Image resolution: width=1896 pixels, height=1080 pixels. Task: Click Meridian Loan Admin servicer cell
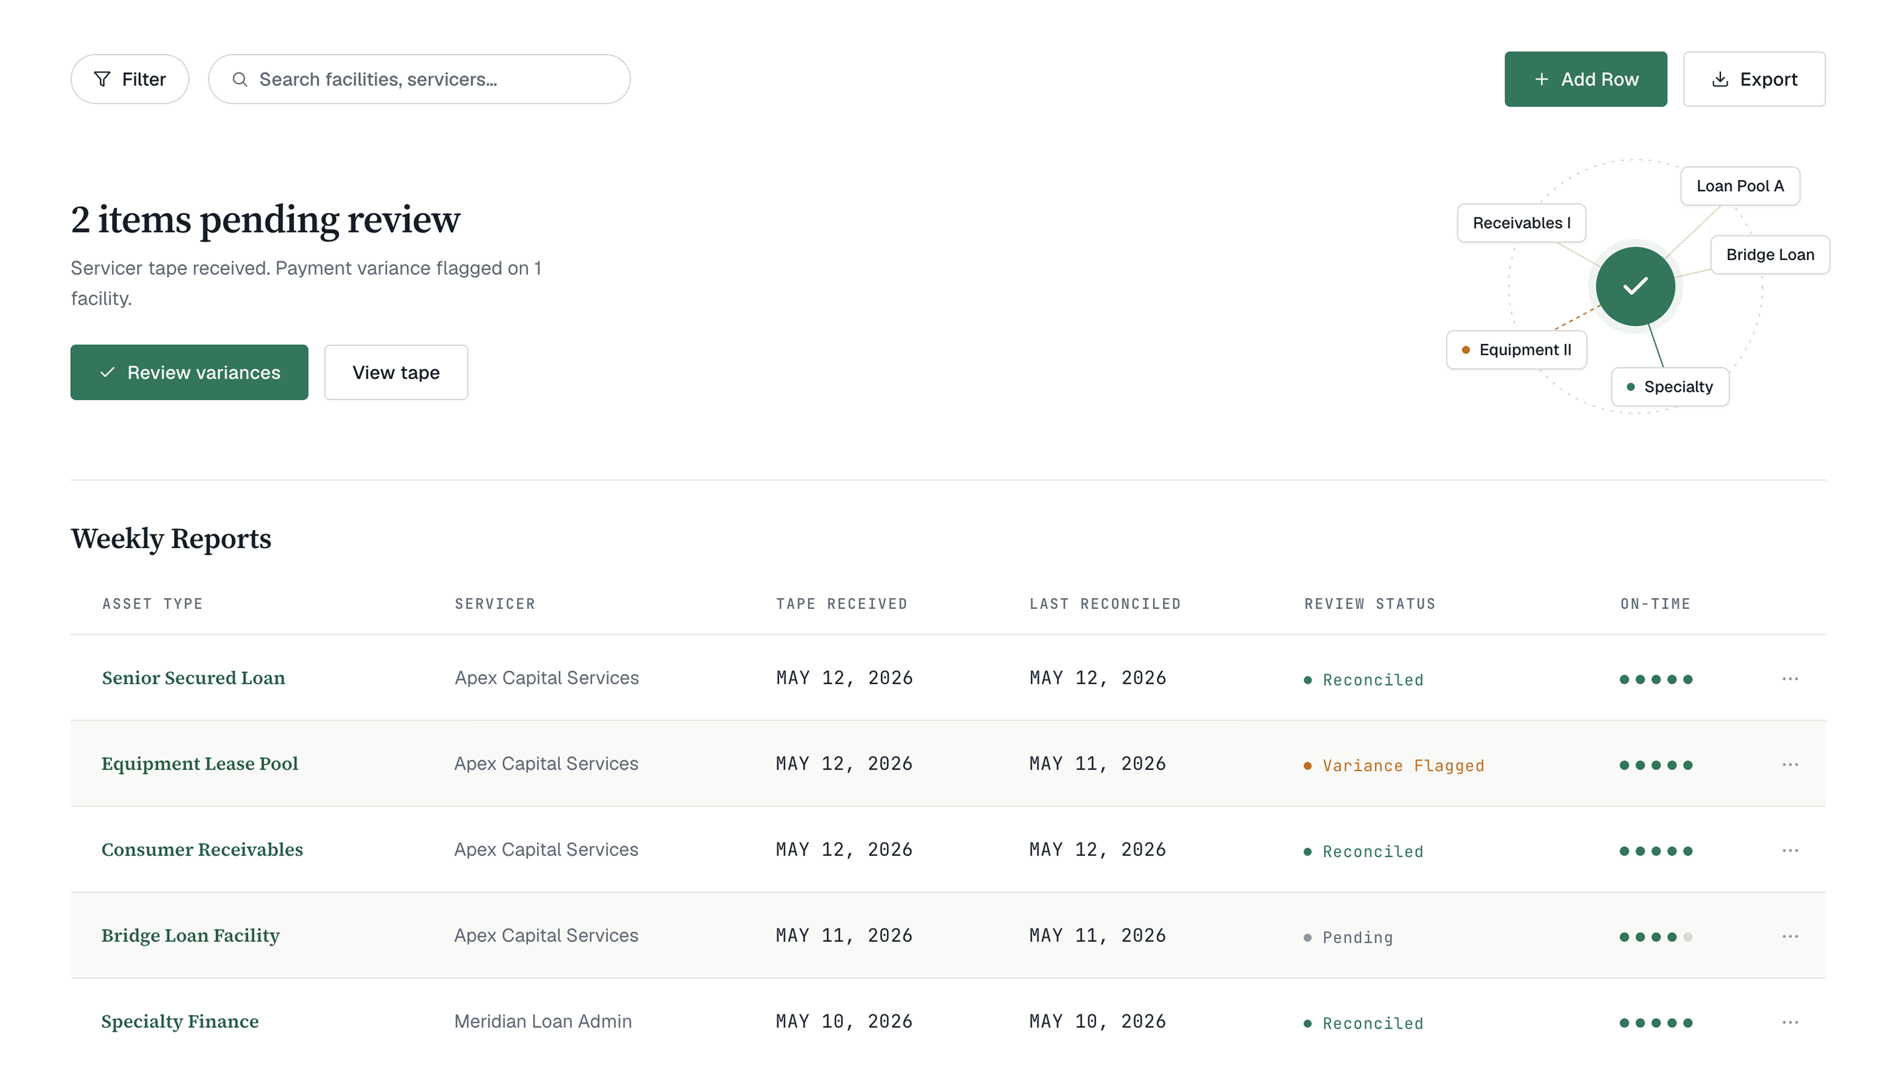543,1021
